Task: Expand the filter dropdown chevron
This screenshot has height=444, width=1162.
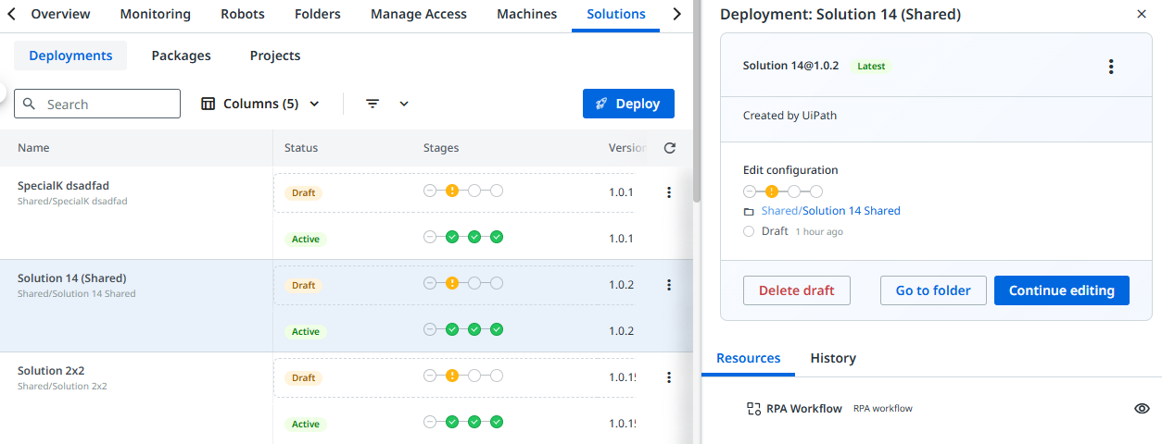Action: click(x=404, y=104)
